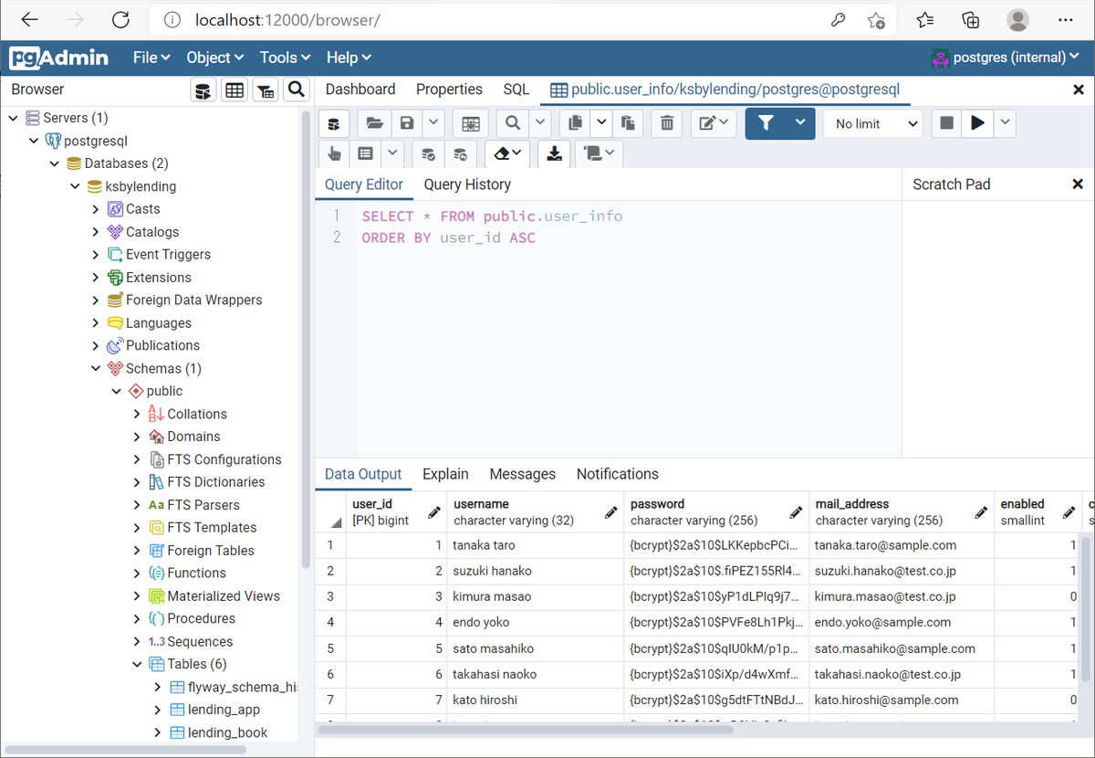Click the Rollback transaction icon

click(460, 153)
